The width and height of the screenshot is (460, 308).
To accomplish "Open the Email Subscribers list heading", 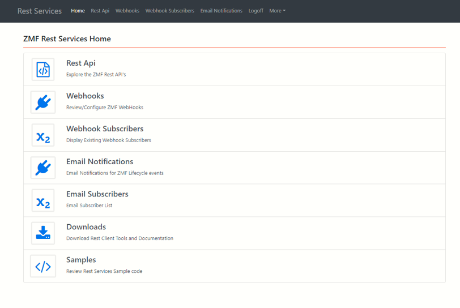I will [97, 194].
